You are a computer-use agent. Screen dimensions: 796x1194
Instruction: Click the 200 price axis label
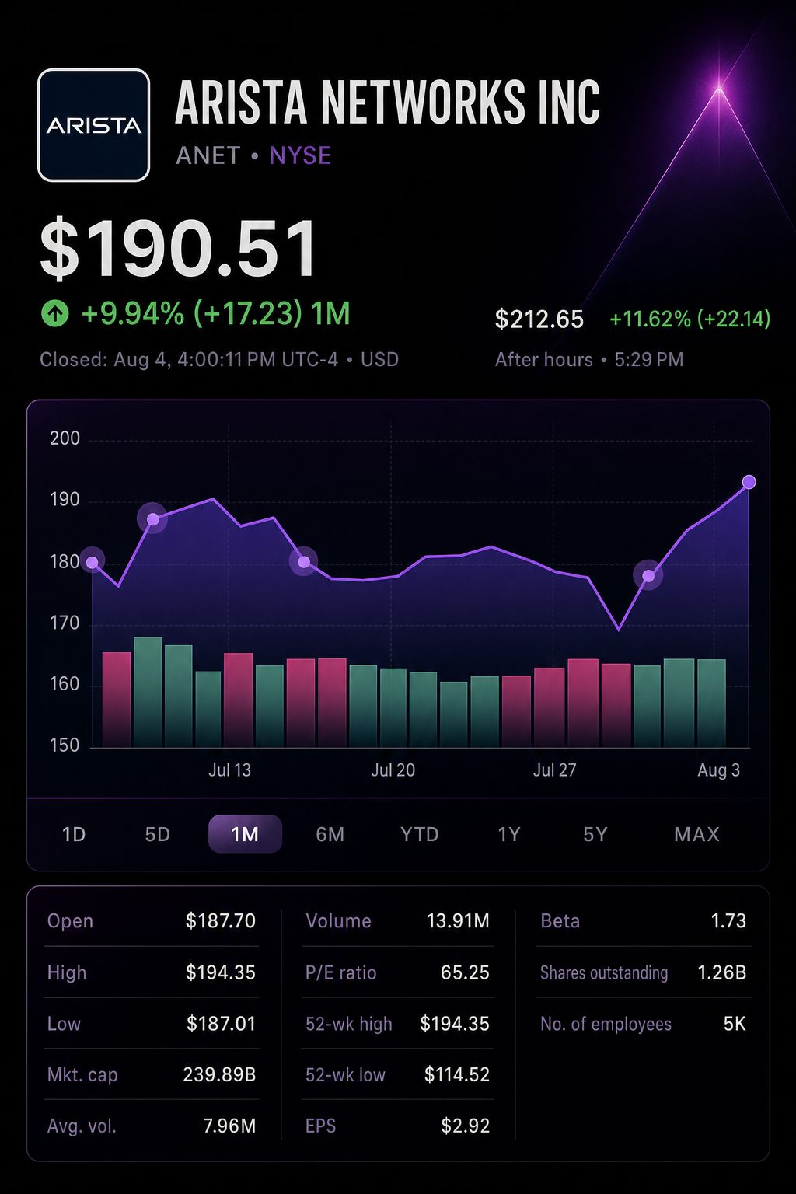pos(65,438)
